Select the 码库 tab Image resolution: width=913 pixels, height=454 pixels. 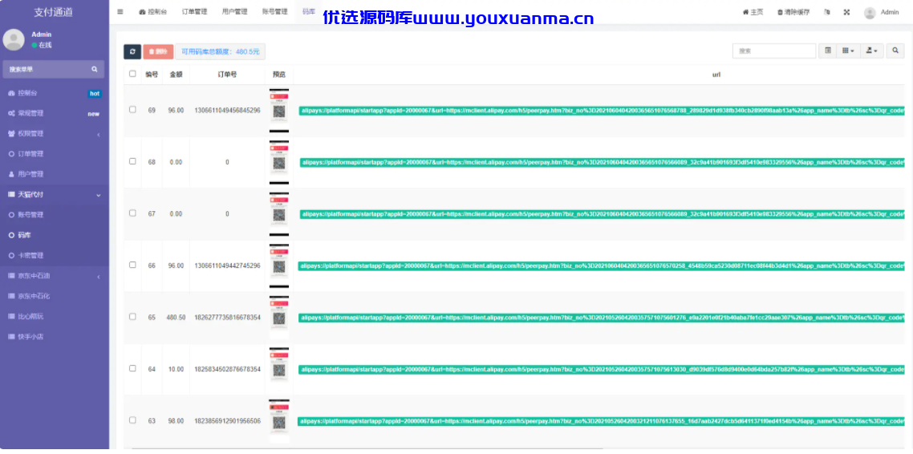[x=307, y=12]
